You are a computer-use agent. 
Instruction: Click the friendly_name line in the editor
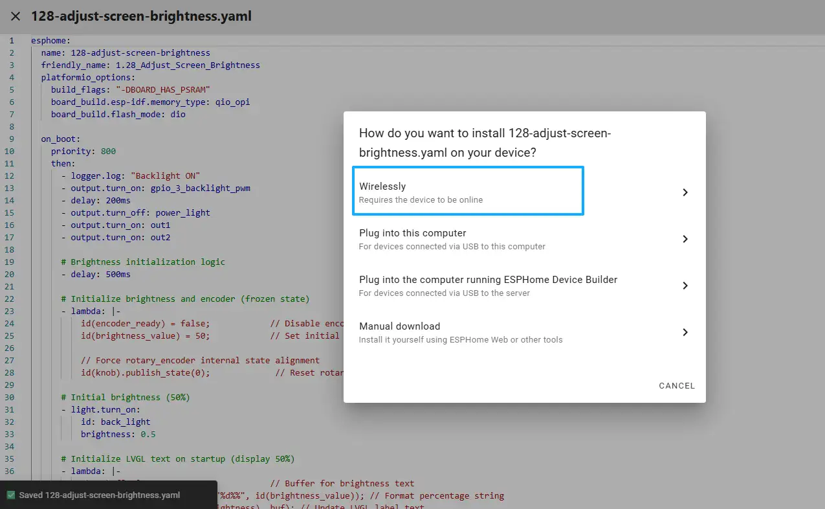click(150, 65)
